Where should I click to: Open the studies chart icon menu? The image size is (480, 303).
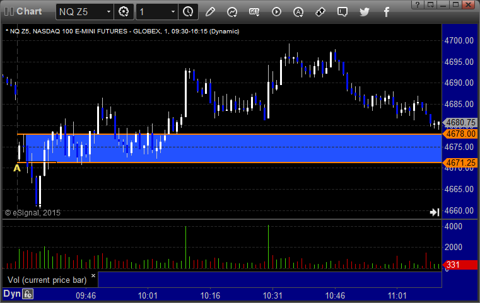tap(232, 12)
